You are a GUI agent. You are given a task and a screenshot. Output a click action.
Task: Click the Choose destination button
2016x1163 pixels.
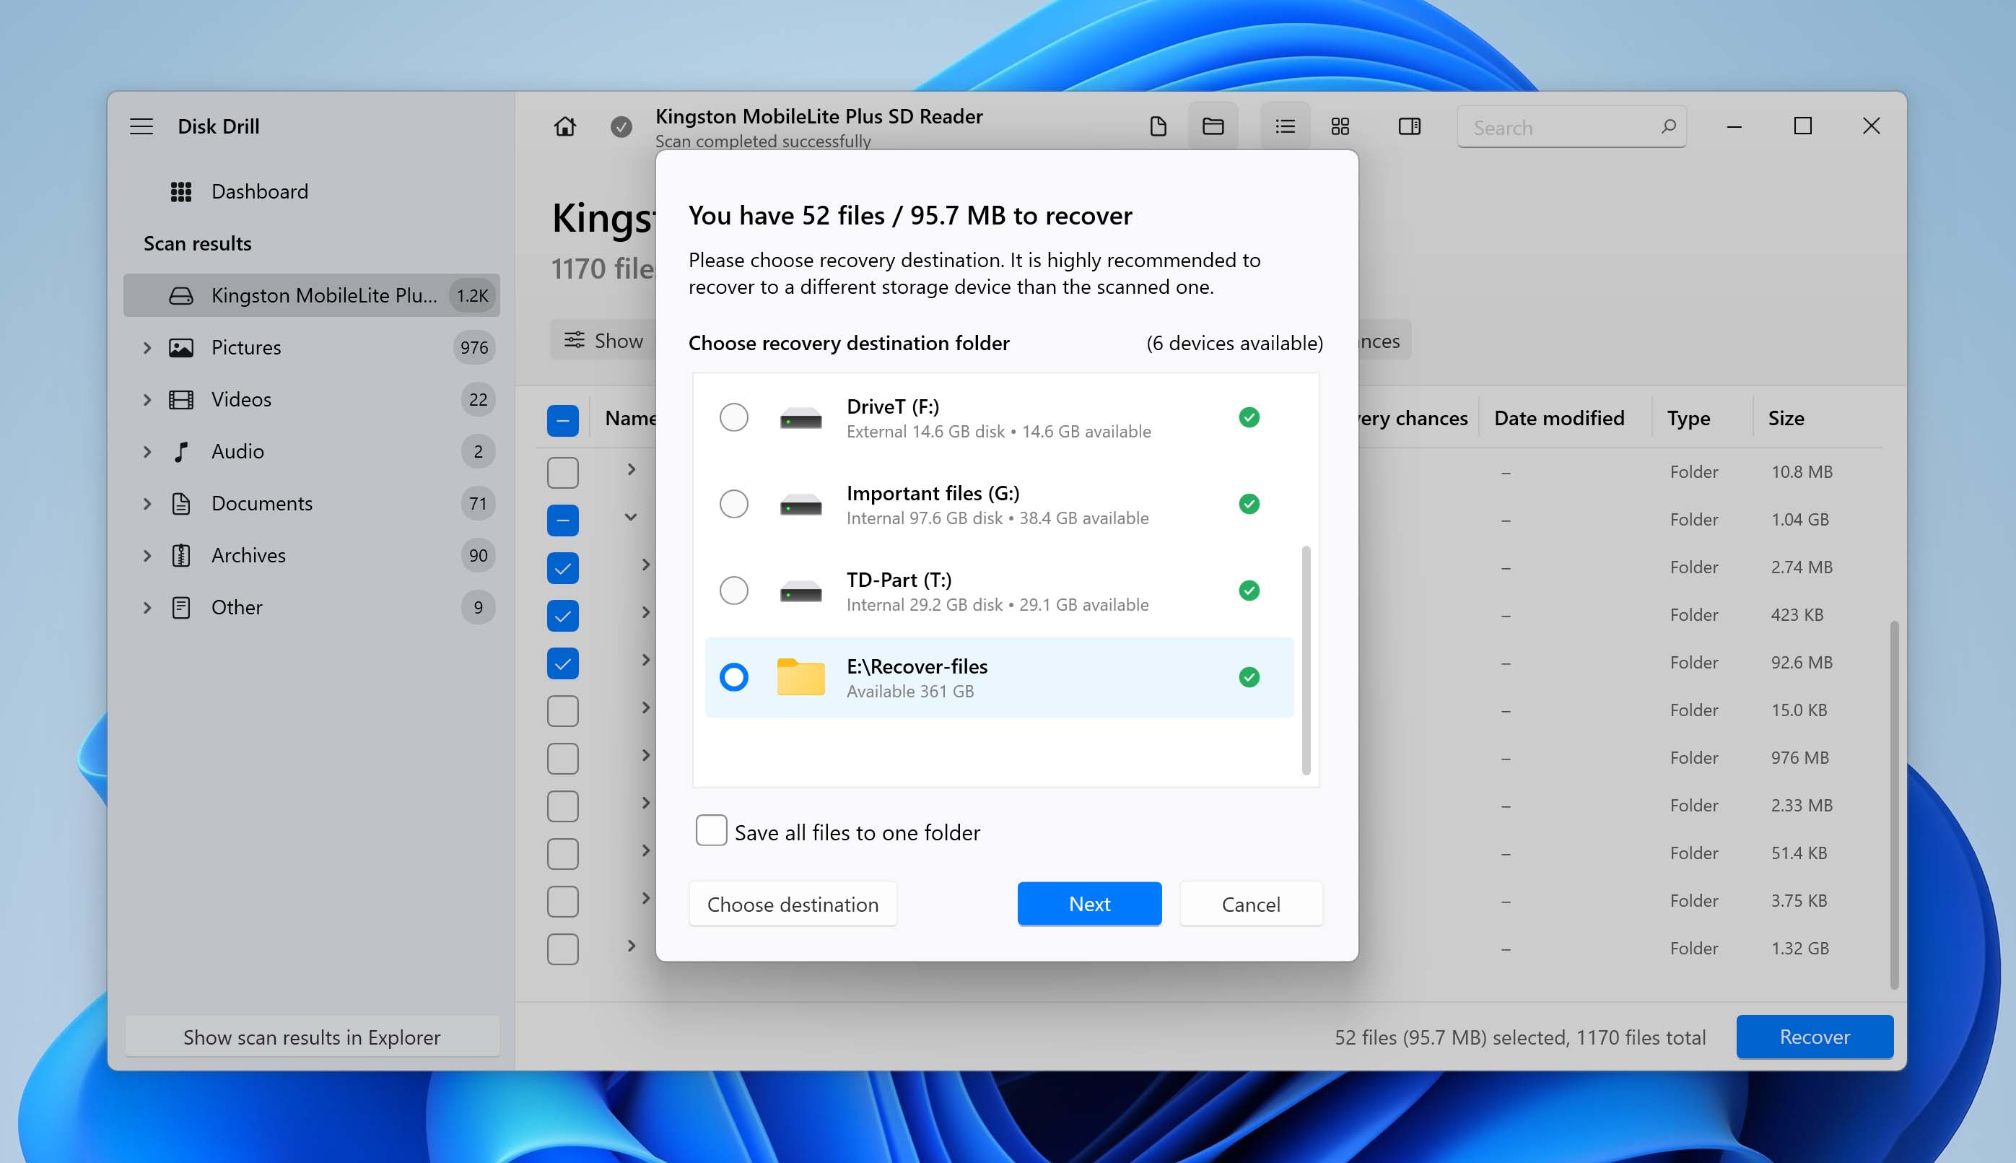click(x=792, y=902)
